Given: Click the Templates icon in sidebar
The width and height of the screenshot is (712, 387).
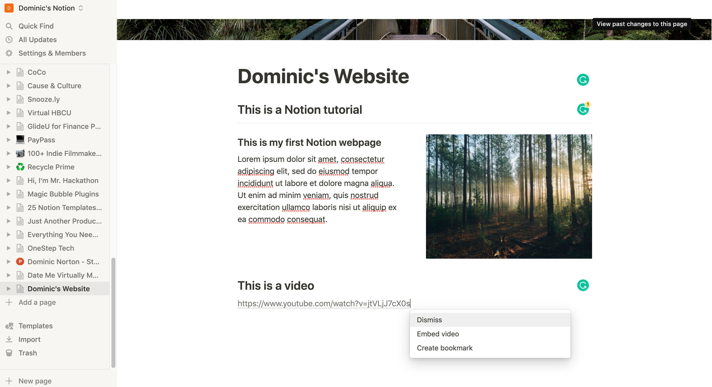Looking at the screenshot, I should [9, 326].
